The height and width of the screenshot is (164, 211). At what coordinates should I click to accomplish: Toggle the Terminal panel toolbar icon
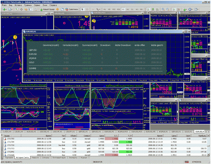(30, 9)
